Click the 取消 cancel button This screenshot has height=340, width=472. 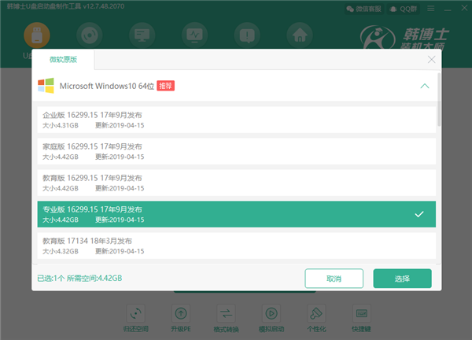[x=334, y=279]
